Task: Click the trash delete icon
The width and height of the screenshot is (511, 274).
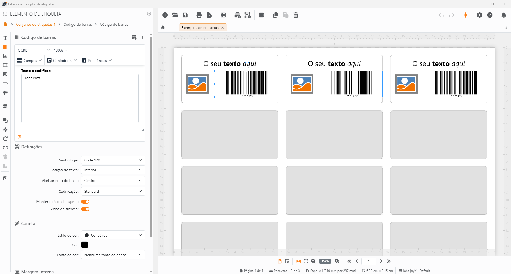Action: 296,15
